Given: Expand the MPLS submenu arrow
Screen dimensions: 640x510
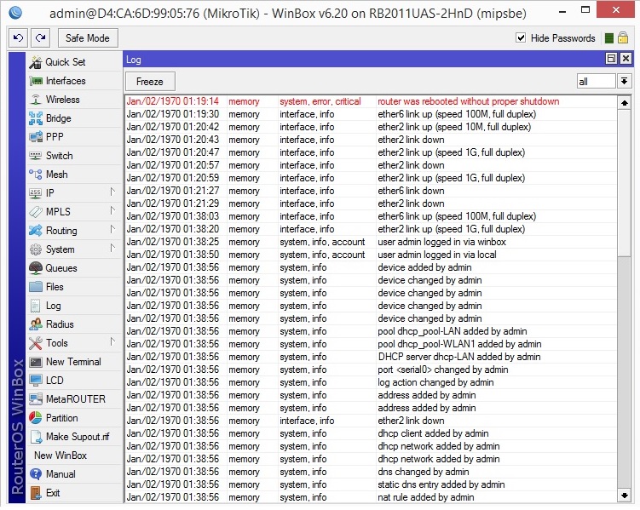Looking at the screenshot, I should 112,210.
